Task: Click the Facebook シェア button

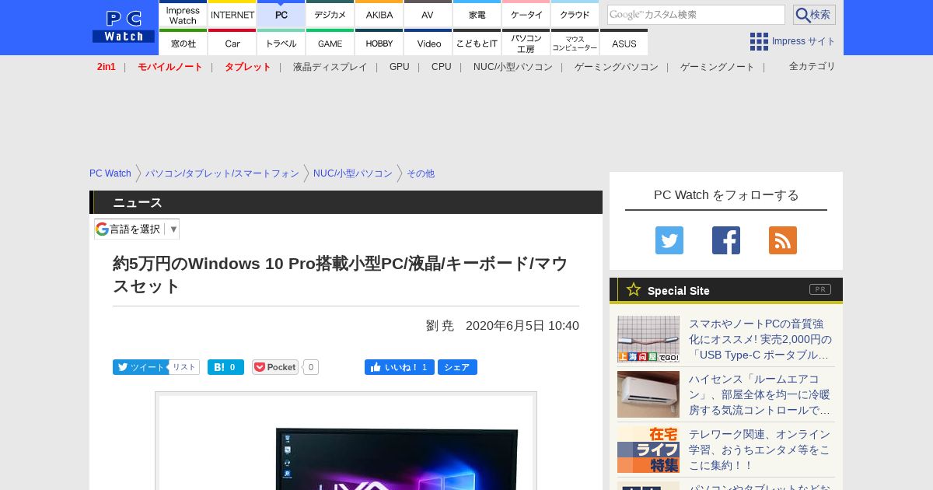Action: click(x=457, y=367)
